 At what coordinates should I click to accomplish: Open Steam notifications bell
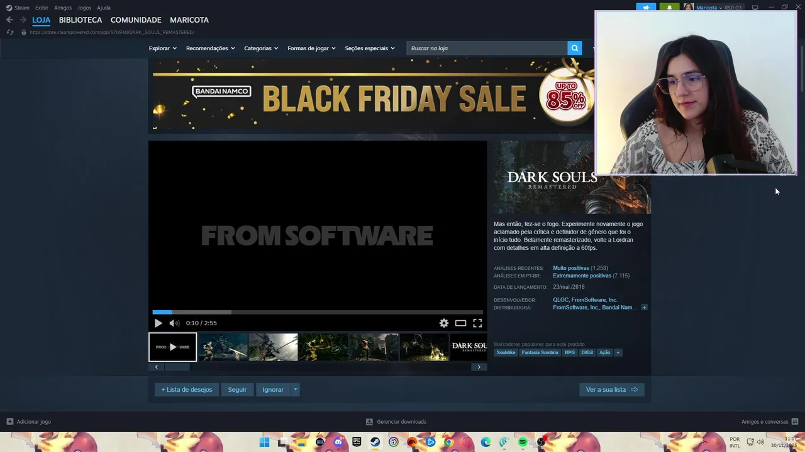click(669, 8)
